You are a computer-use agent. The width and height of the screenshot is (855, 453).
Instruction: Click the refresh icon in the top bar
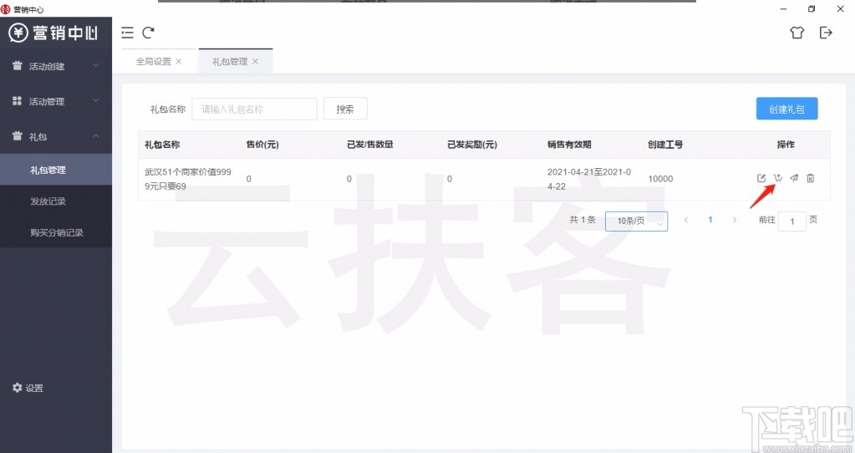tap(148, 33)
